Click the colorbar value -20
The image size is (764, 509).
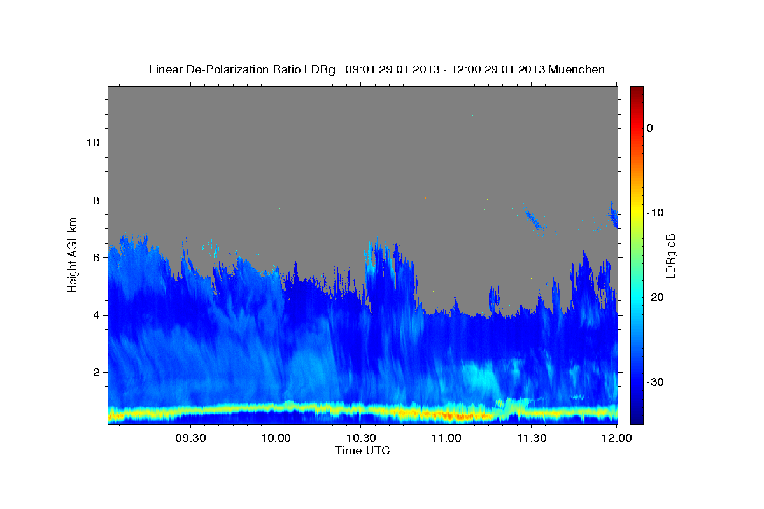[655, 297]
